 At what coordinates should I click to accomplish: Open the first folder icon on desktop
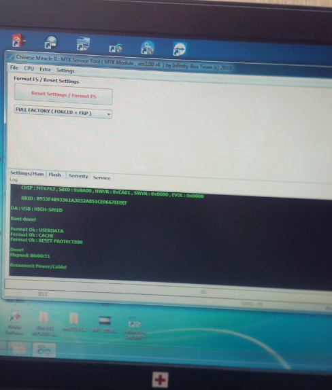pos(44,324)
